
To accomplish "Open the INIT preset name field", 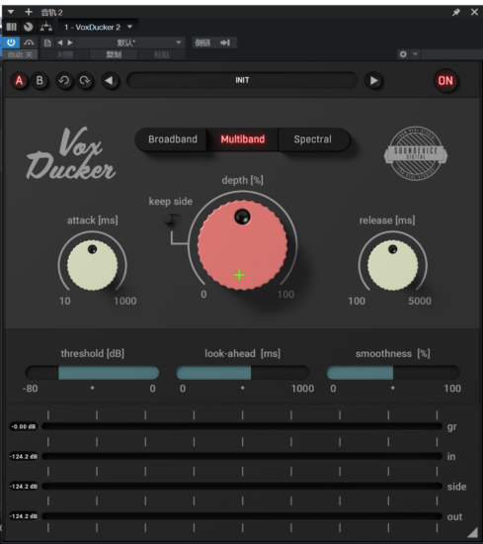I will tap(242, 80).
